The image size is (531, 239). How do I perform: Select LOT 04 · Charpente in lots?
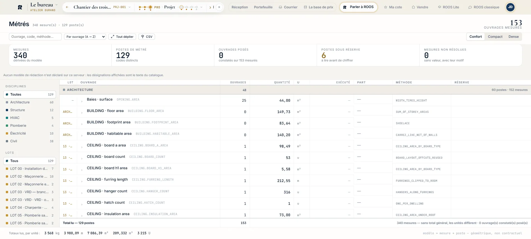29,208
